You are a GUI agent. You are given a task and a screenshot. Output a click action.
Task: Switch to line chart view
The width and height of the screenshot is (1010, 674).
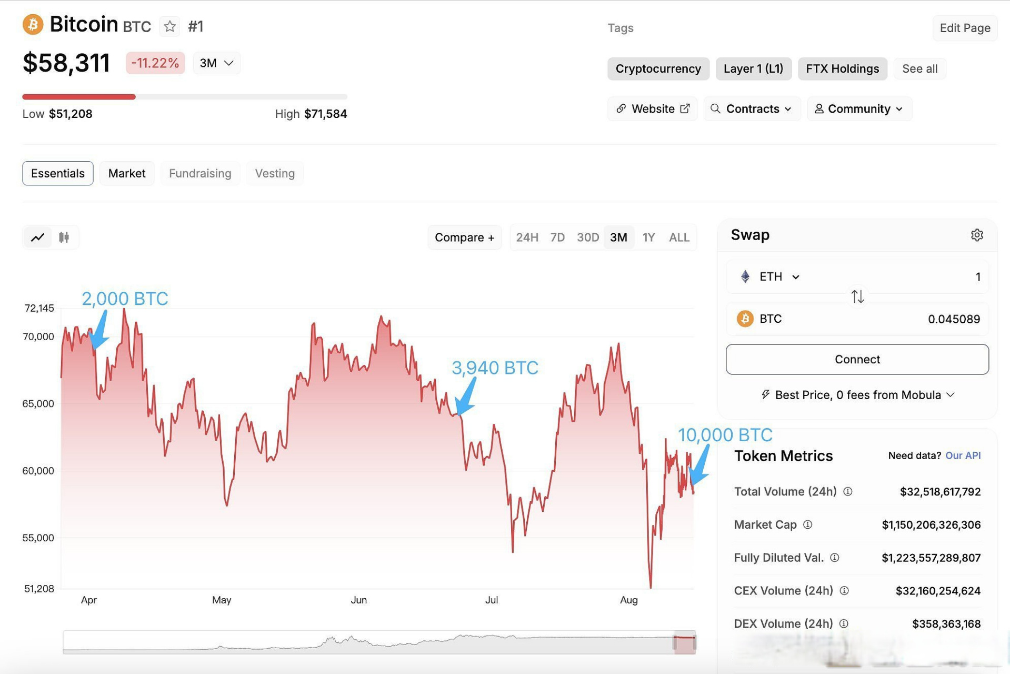pyautogui.click(x=38, y=237)
